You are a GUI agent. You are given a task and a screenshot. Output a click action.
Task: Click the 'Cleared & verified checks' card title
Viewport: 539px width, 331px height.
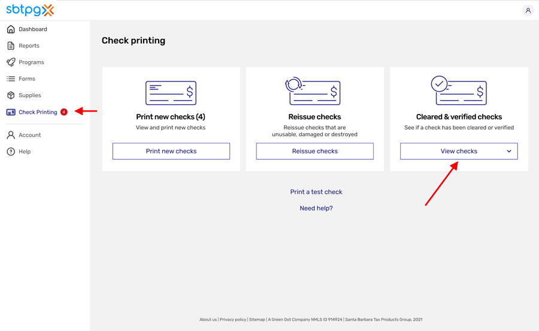coord(459,117)
